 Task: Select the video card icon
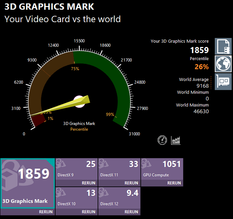(223, 81)
